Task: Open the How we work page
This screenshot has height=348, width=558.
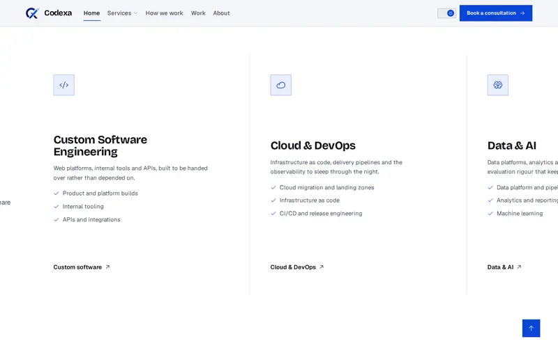Action: pos(164,13)
